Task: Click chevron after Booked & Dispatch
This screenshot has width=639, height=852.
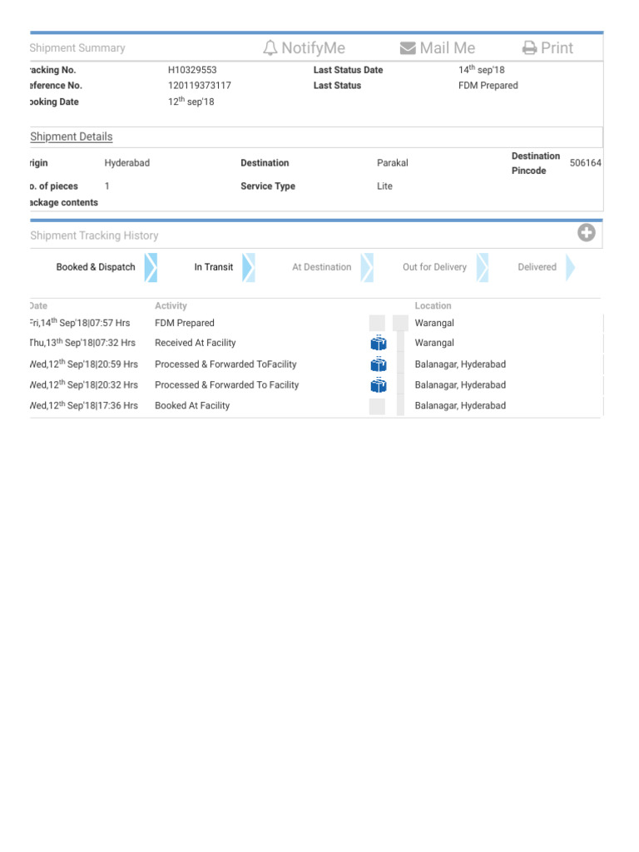Action: pyautogui.click(x=151, y=267)
